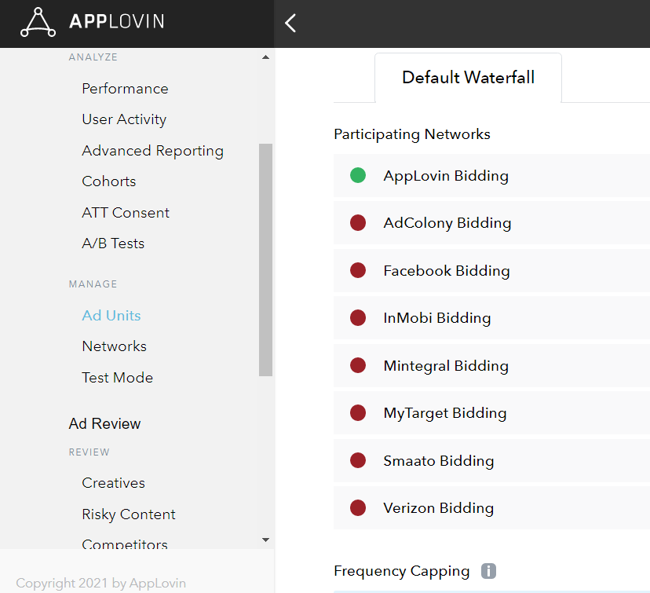
Task: Click the red Verizon Bidding status dot
Action: pyautogui.click(x=358, y=508)
